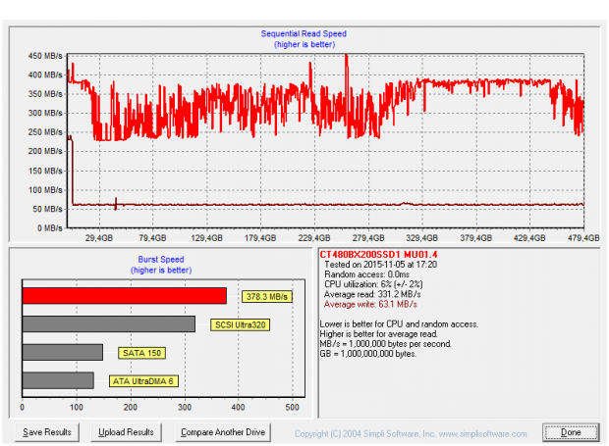Click the SCSI Ultra320 yellow label
The image size is (609, 446).
click(240, 324)
